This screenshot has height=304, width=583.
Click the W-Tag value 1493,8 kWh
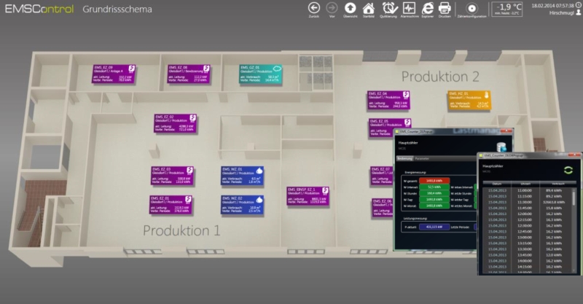pos(434,200)
